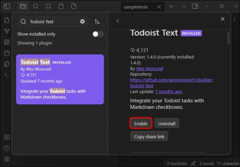
Task: Open the bookmarks icon in toolbar
Action: point(48,6)
